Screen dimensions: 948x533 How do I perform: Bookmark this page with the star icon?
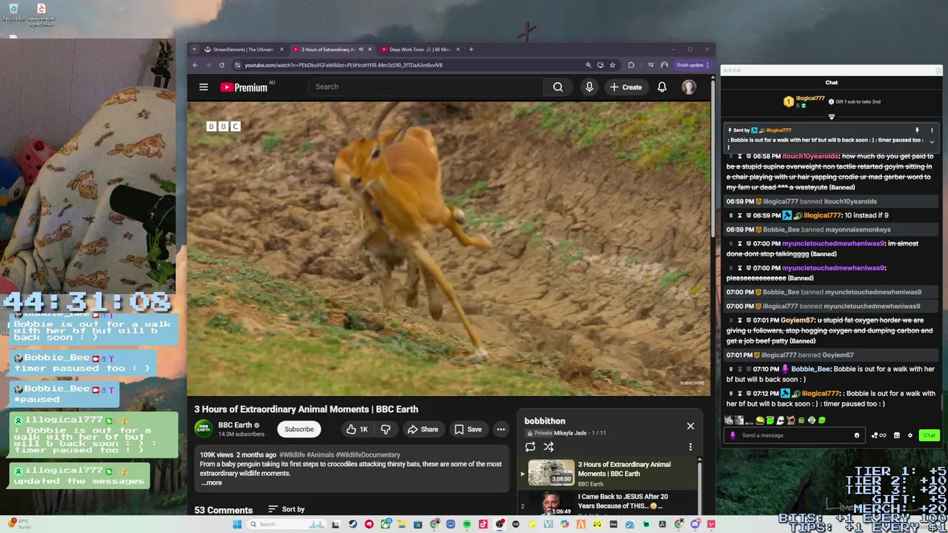pos(612,65)
